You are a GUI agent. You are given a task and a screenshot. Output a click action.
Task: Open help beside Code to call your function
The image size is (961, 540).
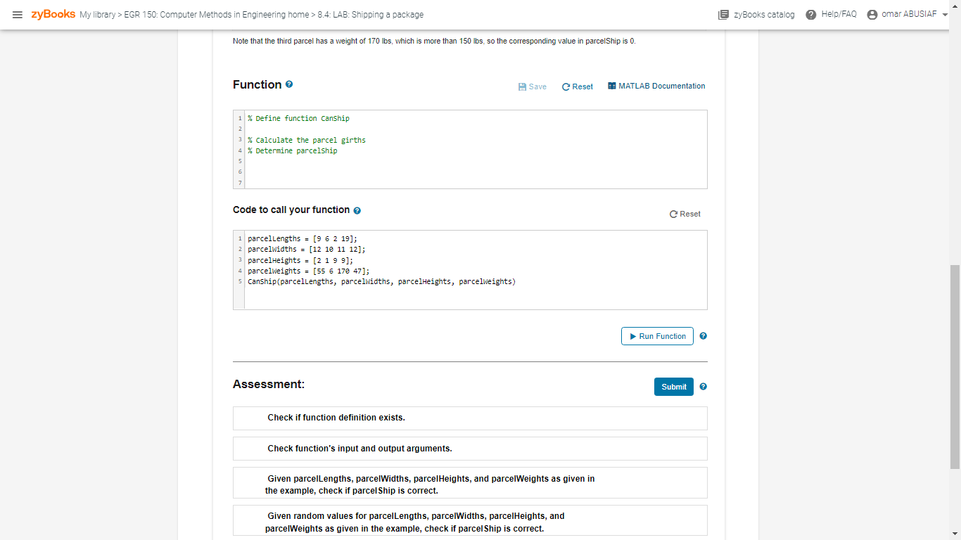point(357,210)
